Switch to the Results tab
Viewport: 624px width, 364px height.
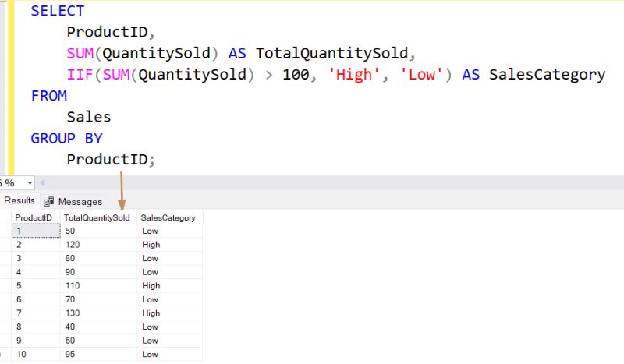point(18,200)
